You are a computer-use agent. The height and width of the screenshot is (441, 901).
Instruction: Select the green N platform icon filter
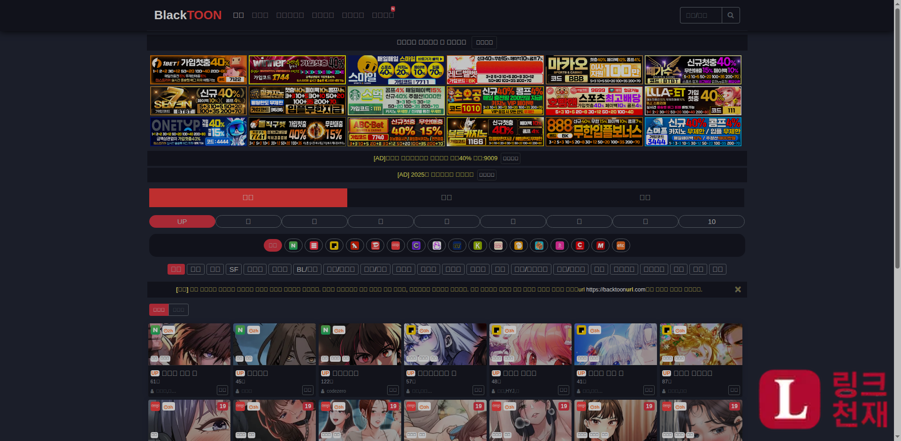click(x=293, y=246)
